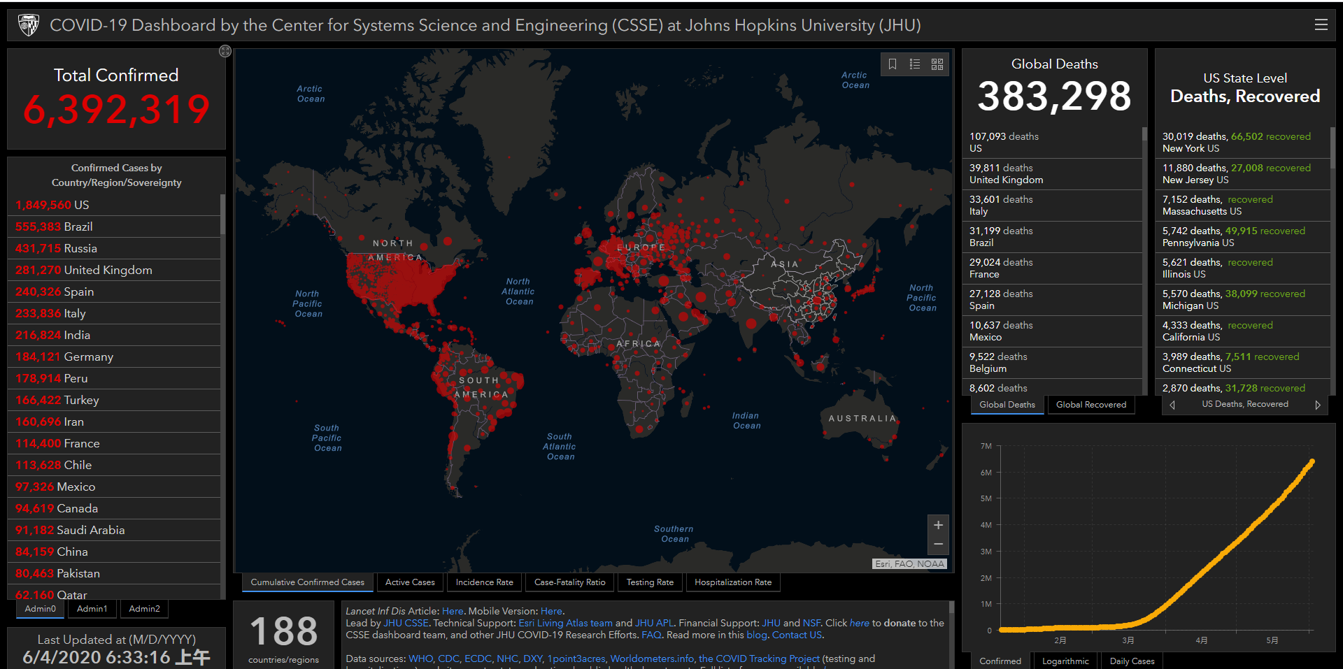The width and height of the screenshot is (1343, 669).
Task: Select the Global Recovered tab
Action: click(x=1090, y=405)
